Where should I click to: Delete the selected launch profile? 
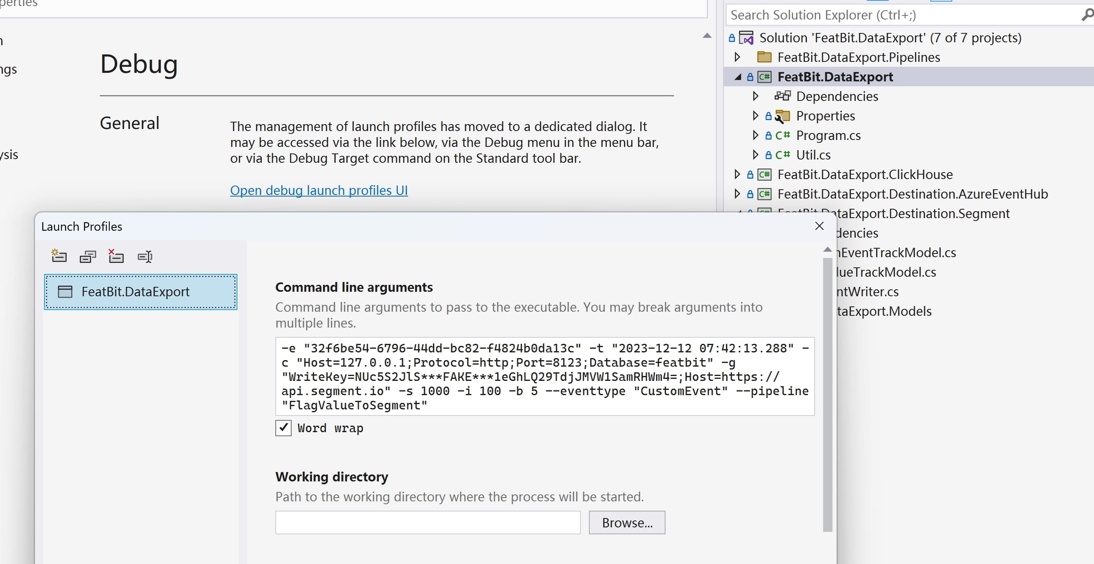[x=116, y=256]
